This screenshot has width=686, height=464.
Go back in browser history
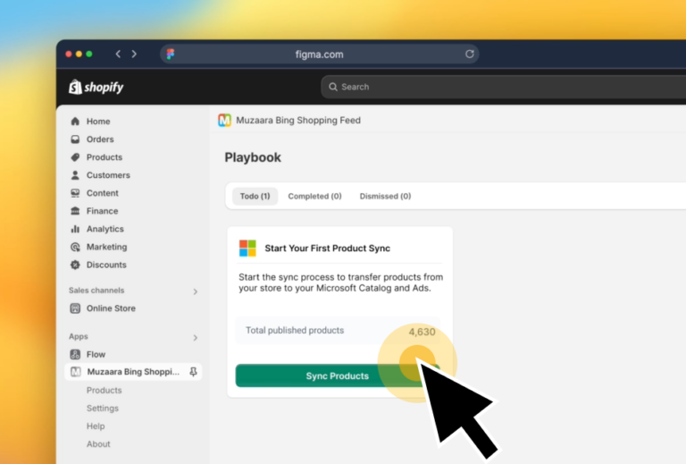[x=118, y=54]
